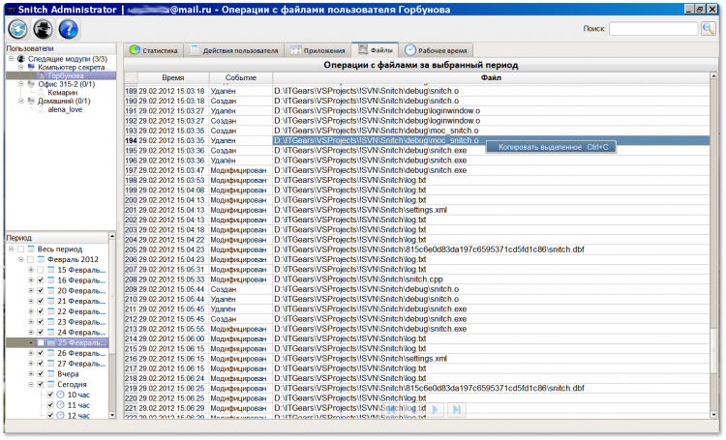Check the Весь период checkbox

(21, 249)
